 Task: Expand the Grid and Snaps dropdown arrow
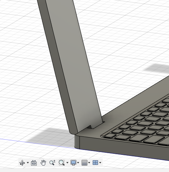click(89, 162)
